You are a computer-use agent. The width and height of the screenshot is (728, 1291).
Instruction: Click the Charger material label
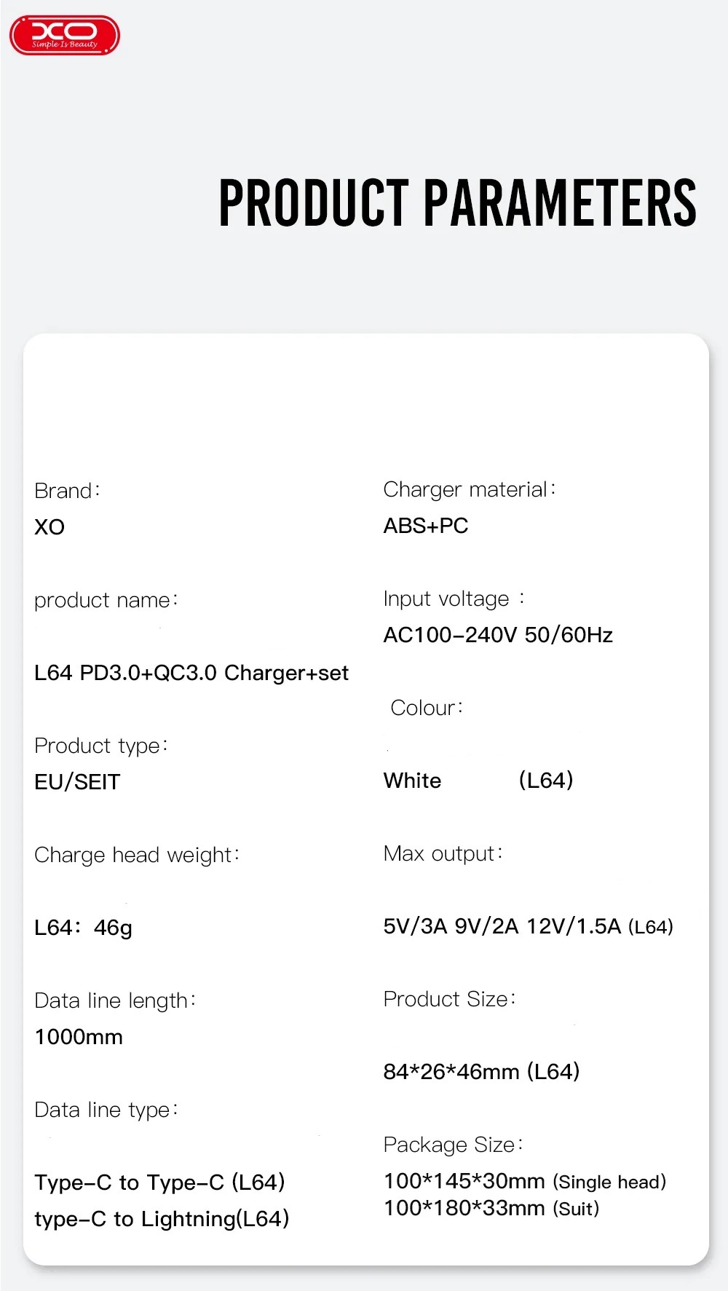(x=470, y=489)
